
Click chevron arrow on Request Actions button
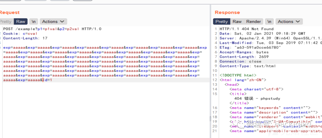(x=62, y=21)
